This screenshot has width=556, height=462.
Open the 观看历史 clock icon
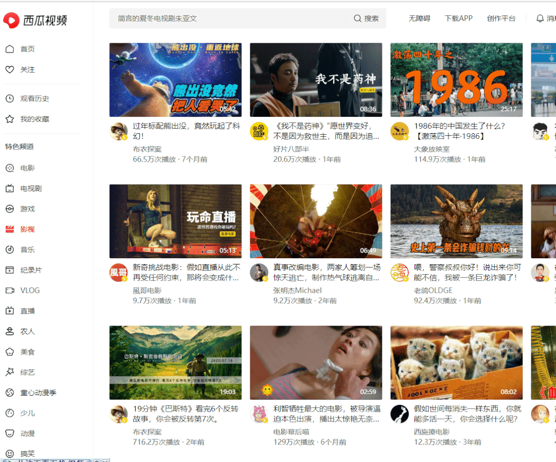pyautogui.click(x=10, y=98)
